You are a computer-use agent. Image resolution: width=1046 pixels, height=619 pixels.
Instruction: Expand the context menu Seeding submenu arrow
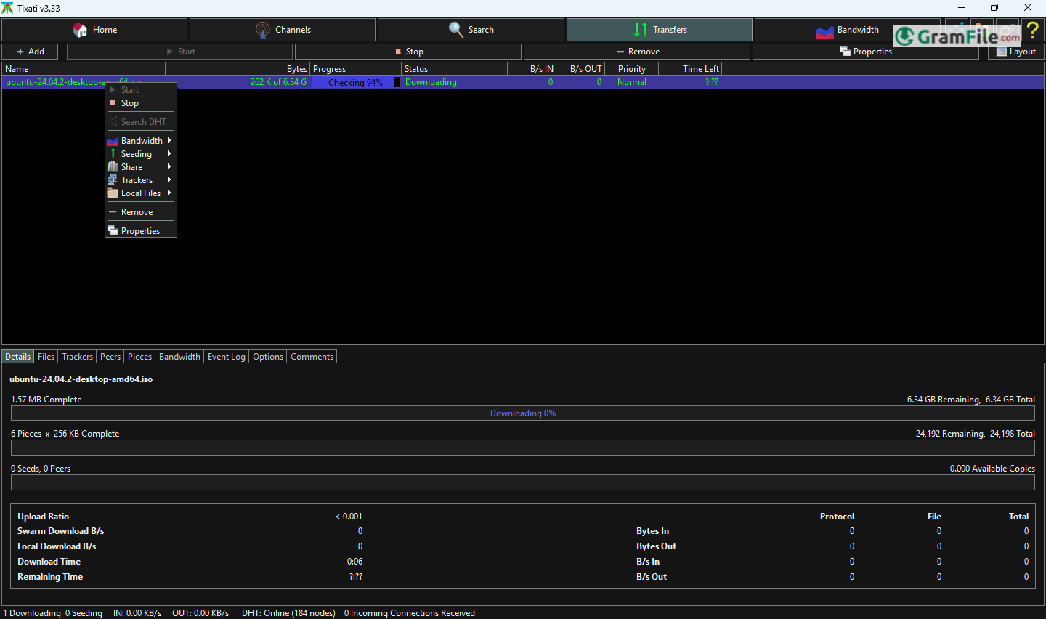169,154
